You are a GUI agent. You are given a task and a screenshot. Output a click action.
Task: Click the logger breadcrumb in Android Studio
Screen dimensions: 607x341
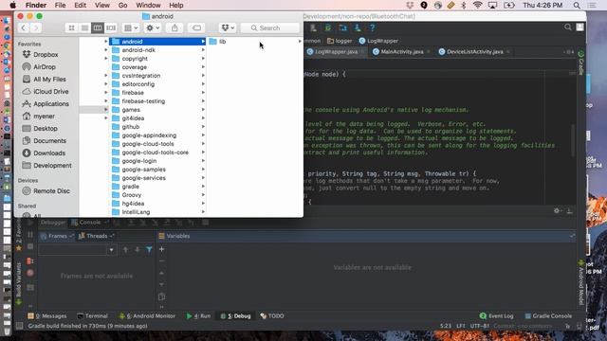340,41
